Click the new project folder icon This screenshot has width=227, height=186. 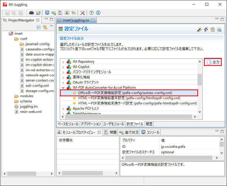(38, 13)
